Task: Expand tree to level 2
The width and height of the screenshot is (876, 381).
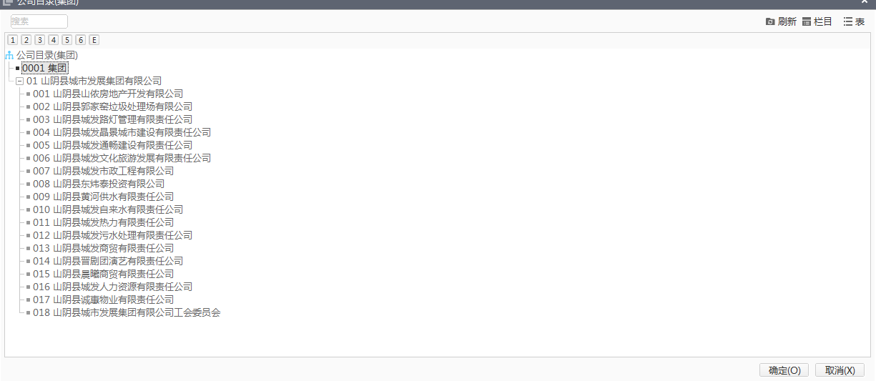Action: [x=26, y=40]
